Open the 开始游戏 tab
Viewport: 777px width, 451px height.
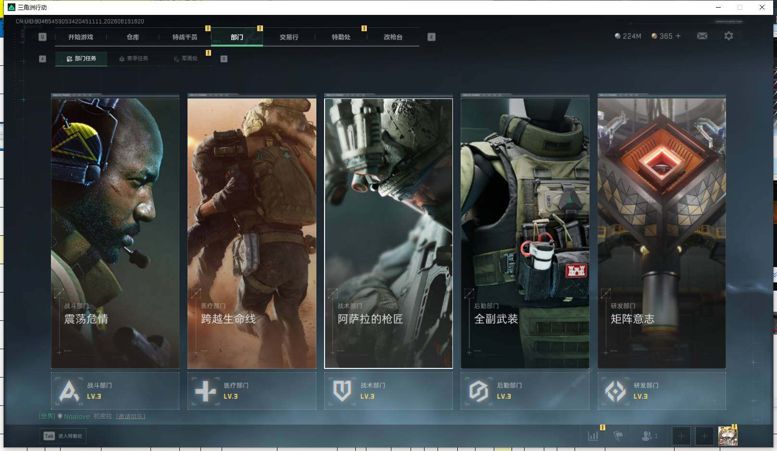click(x=81, y=37)
